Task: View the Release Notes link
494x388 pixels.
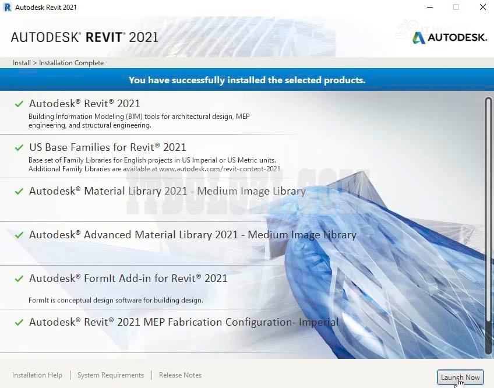Action: tap(181, 375)
